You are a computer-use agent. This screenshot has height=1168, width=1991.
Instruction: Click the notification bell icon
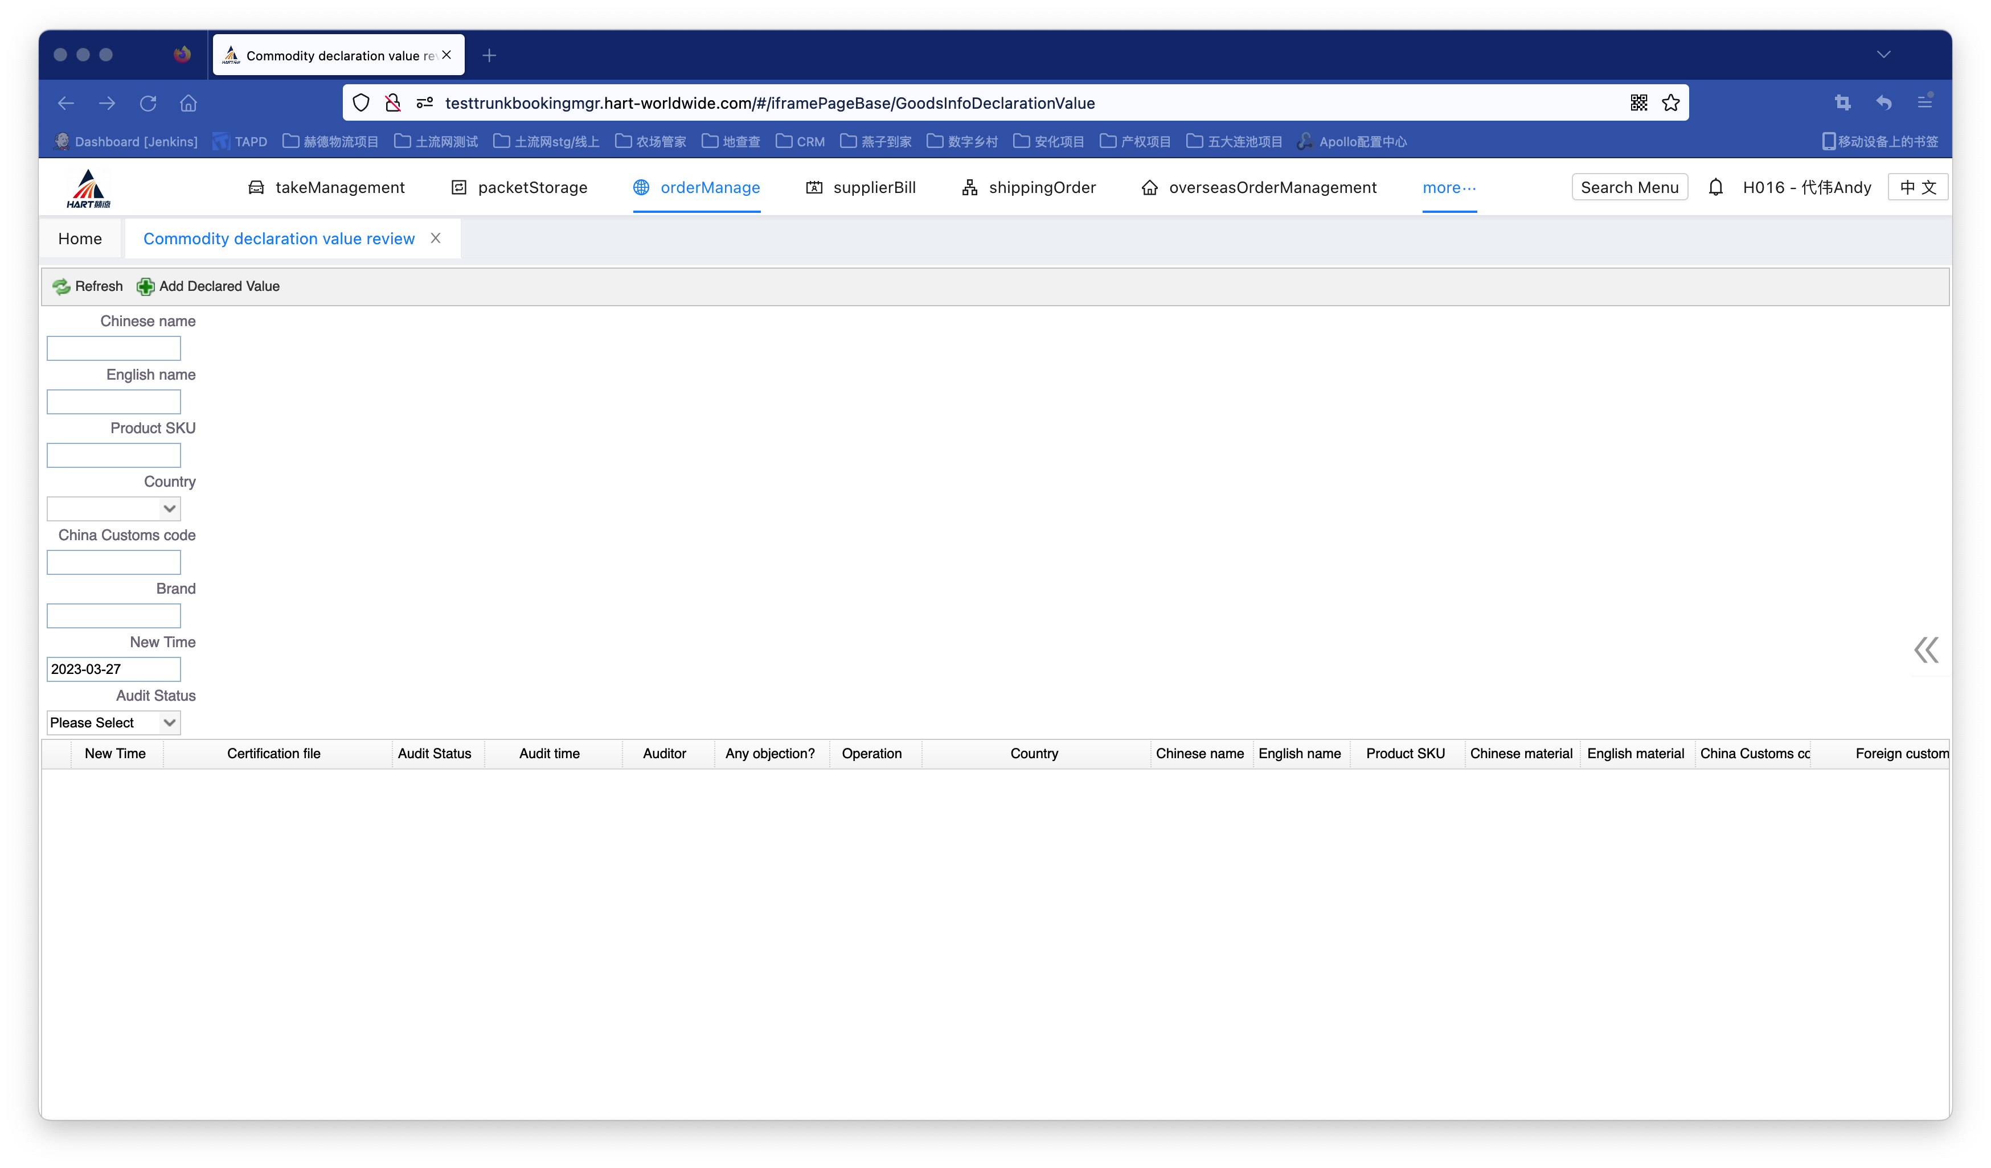click(x=1715, y=187)
